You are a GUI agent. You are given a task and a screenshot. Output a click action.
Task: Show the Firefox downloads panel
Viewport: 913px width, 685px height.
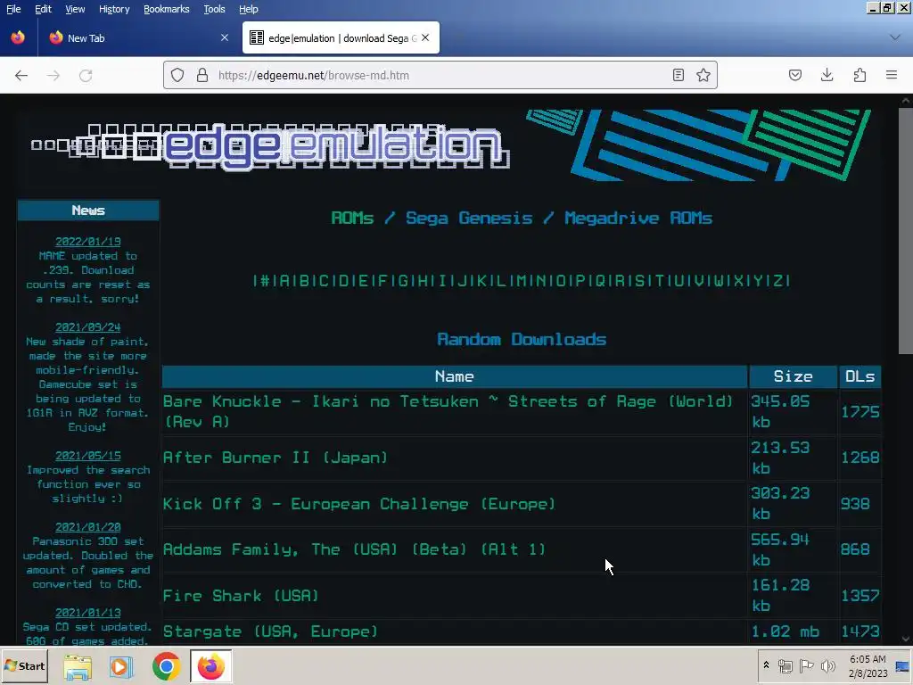pyautogui.click(x=827, y=75)
